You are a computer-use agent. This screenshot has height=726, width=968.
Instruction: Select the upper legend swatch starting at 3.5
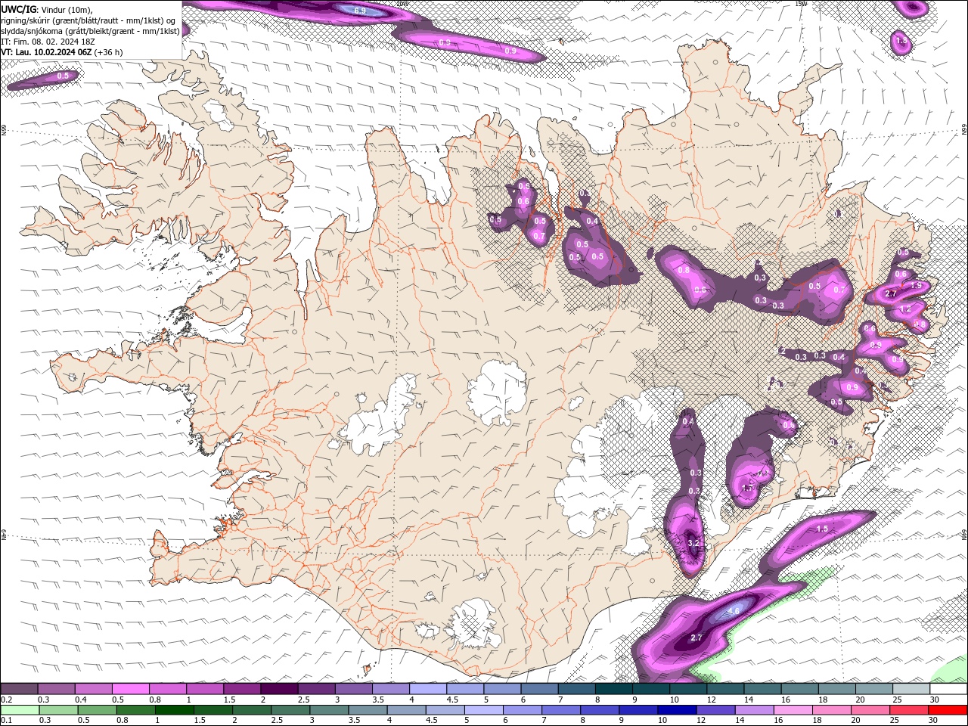390,689
